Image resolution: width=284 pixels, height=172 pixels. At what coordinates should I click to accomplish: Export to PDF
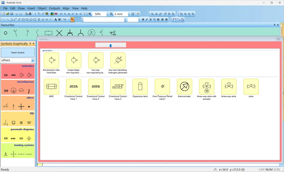tap(56, 14)
